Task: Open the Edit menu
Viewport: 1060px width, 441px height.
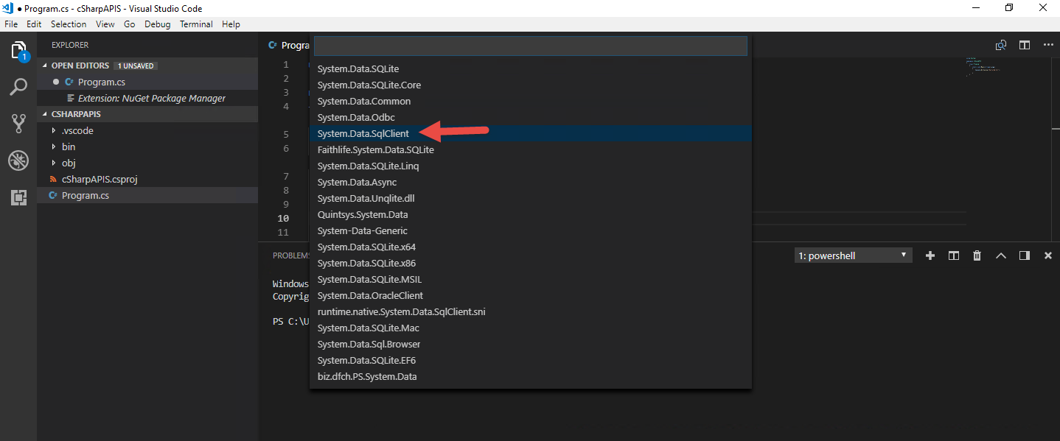Action: point(34,24)
